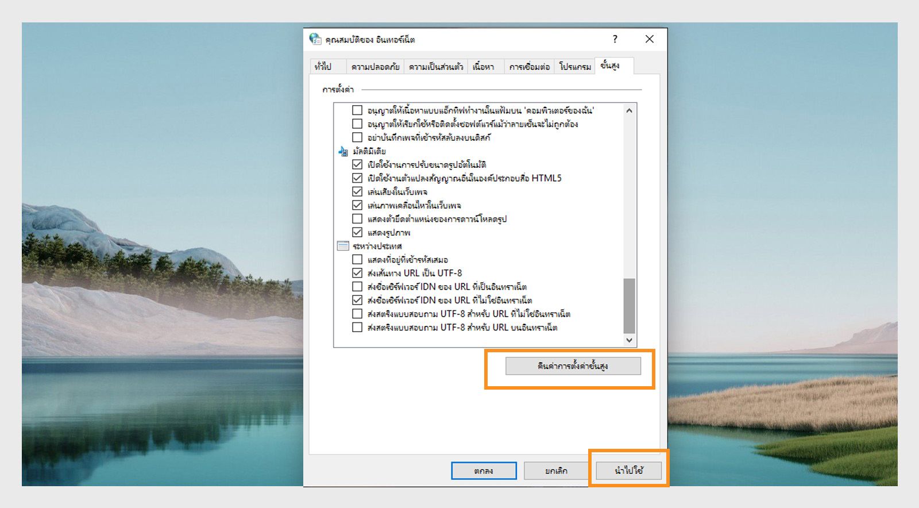Viewport: 919px width, 508px height.
Task: Tick แสดงที่อยู่ที่เข้ารหัสเสมอ
Action: (x=357, y=260)
